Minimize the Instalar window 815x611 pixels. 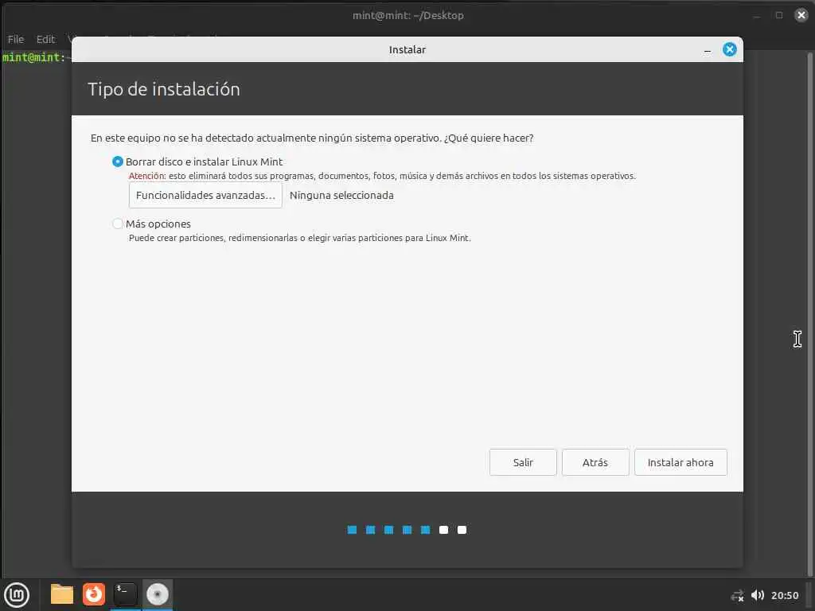(708, 50)
